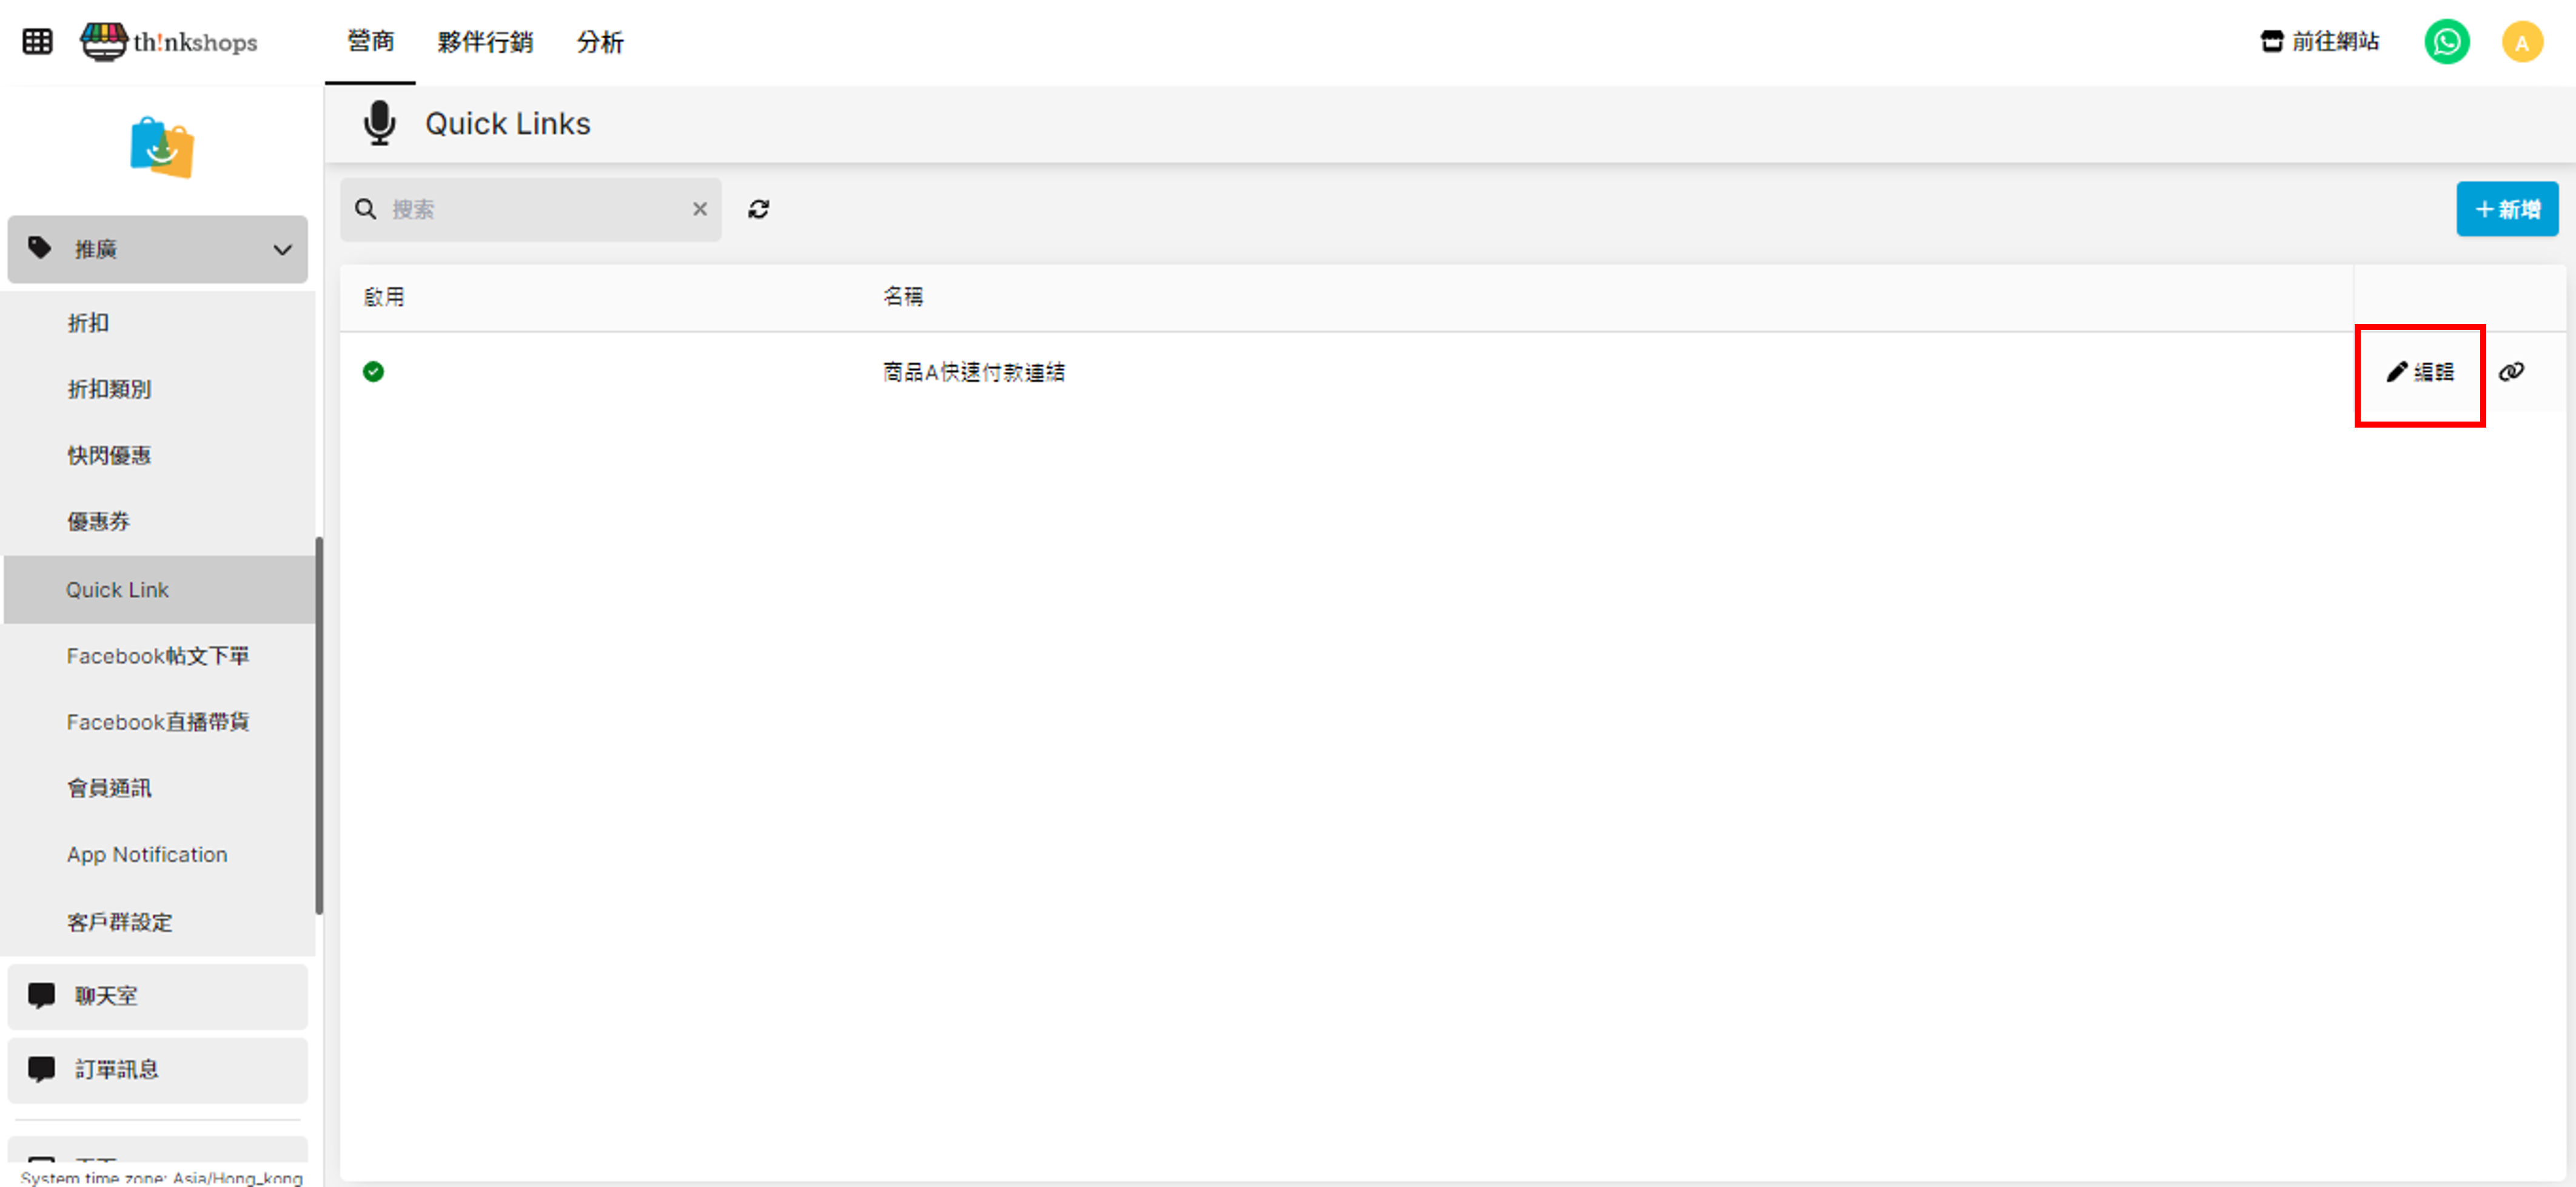
Task: Open the apps grid menu icon
Action: tap(37, 41)
